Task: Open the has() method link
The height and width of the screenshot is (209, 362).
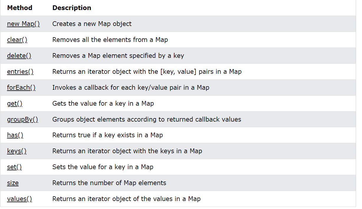Action: tap(15, 135)
